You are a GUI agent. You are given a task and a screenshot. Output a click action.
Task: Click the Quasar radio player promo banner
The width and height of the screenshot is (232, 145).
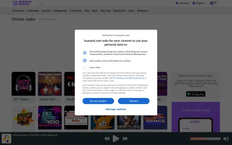196,117
